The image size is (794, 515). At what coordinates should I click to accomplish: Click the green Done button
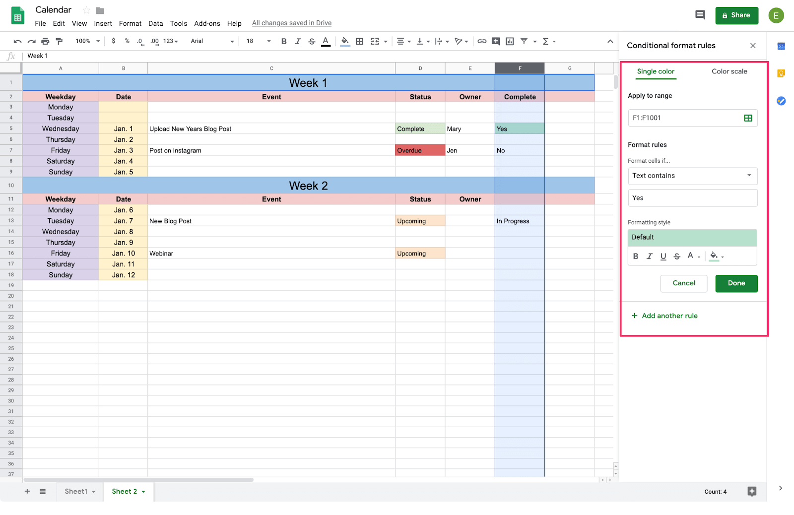(736, 283)
